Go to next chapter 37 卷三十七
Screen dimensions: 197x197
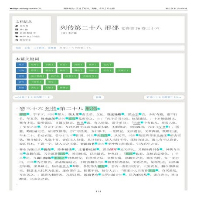click(164, 97)
